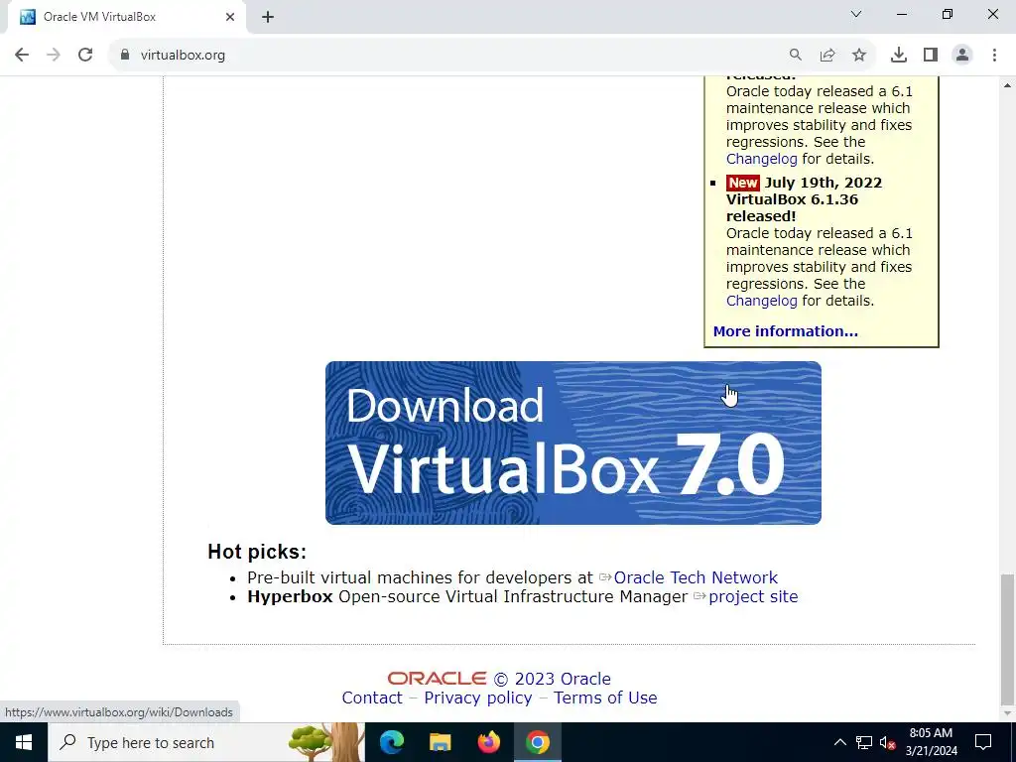Click the scrollbar up arrow
This screenshot has width=1016, height=762.
pos(1007,85)
